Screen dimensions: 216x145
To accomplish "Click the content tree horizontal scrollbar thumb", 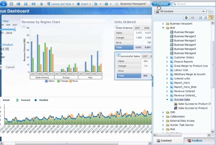I will point(169,135).
